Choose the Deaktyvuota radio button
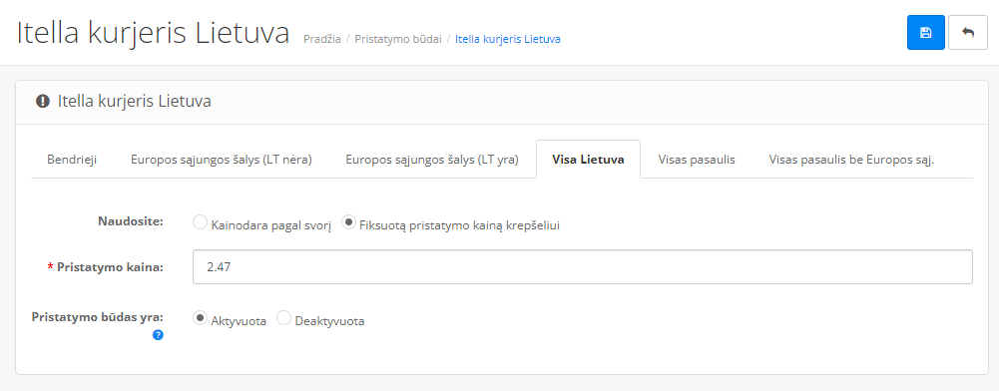 tap(284, 318)
